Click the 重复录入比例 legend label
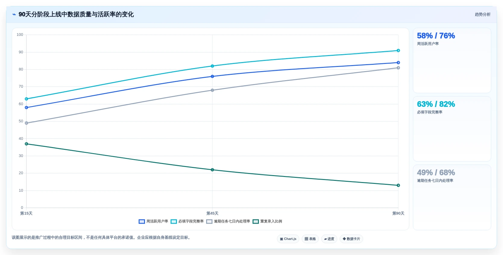 pyautogui.click(x=271, y=222)
